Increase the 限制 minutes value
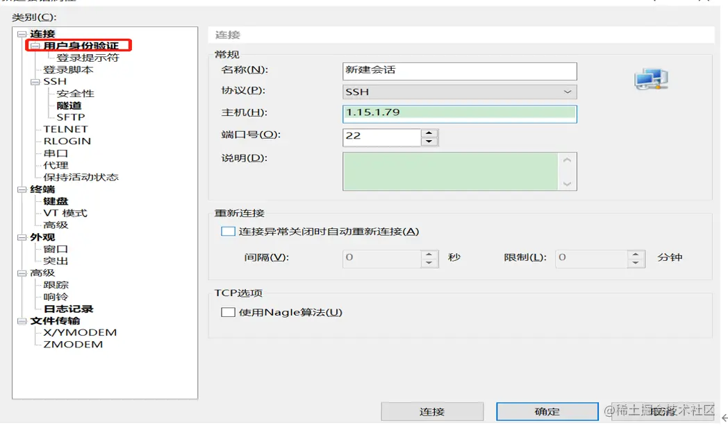This screenshot has width=728, height=430. pos(636,255)
